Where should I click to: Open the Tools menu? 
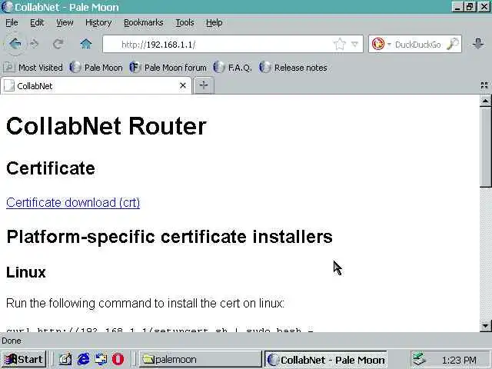[184, 22]
